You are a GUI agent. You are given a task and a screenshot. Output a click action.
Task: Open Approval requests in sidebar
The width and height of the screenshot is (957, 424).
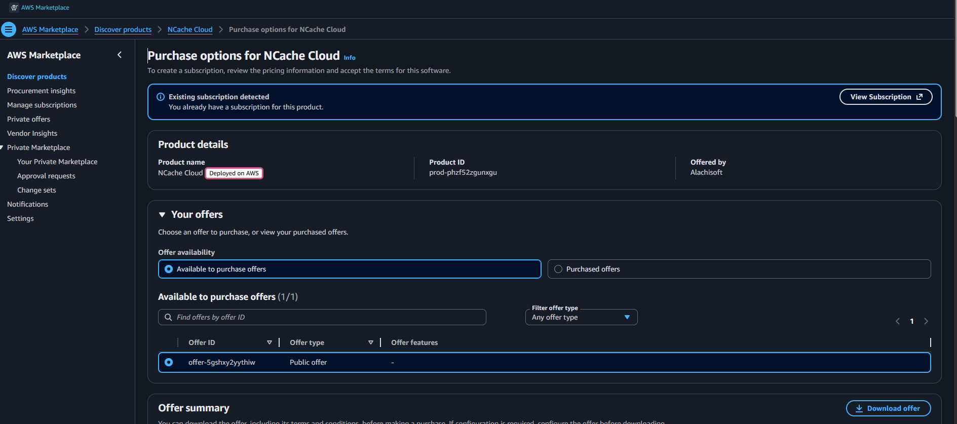(x=46, y=176)
